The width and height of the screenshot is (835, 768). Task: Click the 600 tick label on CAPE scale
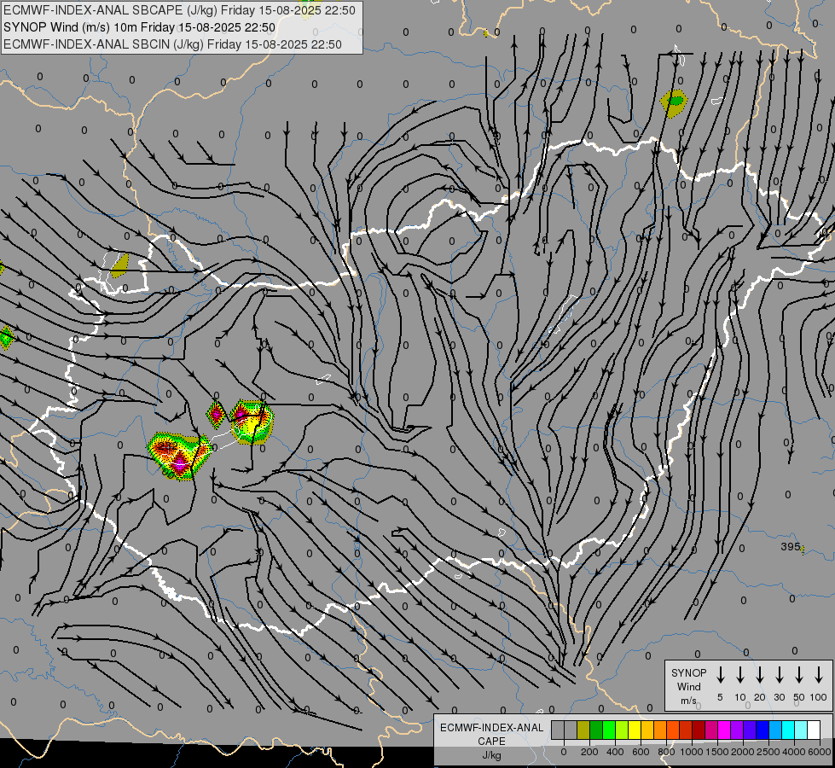coord(641,752)
